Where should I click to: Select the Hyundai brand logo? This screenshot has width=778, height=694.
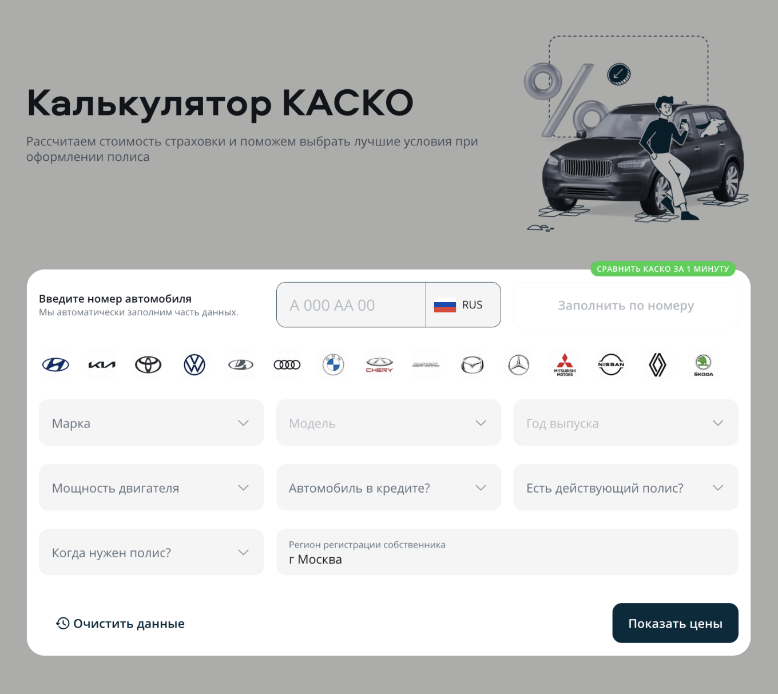(x=55, y=364)
